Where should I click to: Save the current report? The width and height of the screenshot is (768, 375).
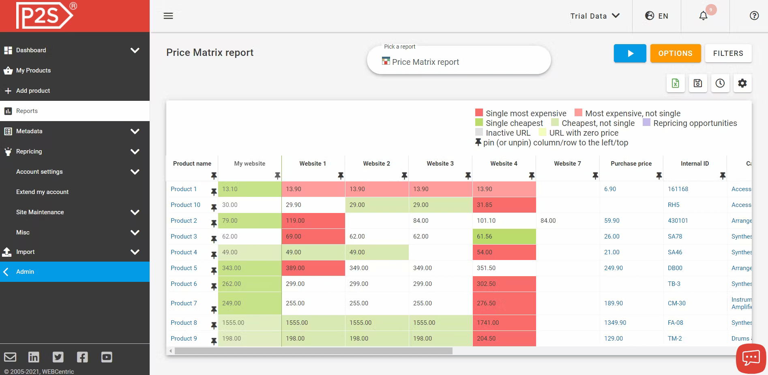(697, 83)
